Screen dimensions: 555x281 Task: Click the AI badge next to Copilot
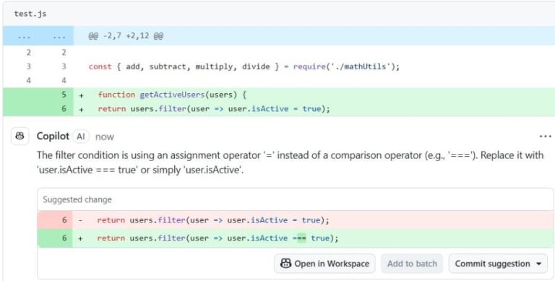point(81,137)
